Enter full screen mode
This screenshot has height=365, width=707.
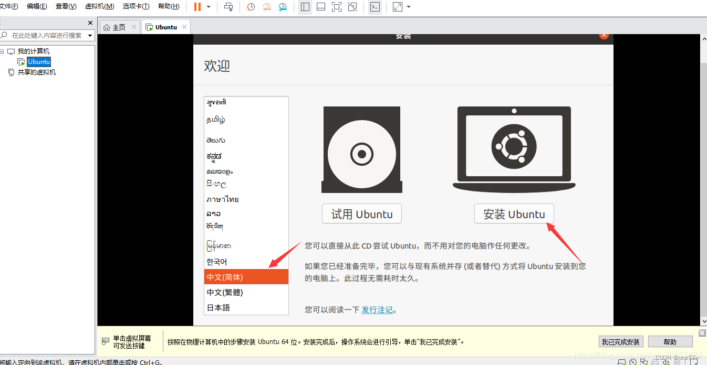[x=337, y=7]
